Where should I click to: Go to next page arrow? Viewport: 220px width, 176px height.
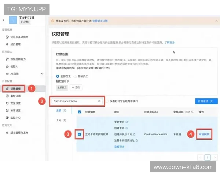[x=215, y=157]
